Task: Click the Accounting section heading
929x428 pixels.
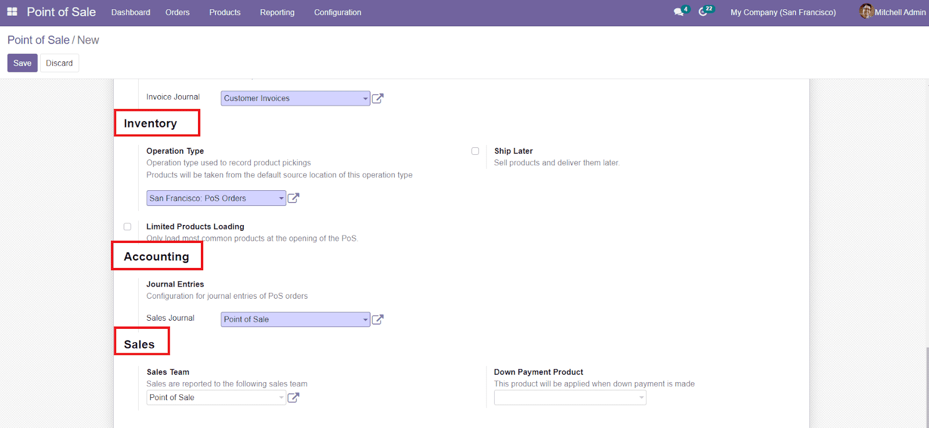Action: click(156, 256)
